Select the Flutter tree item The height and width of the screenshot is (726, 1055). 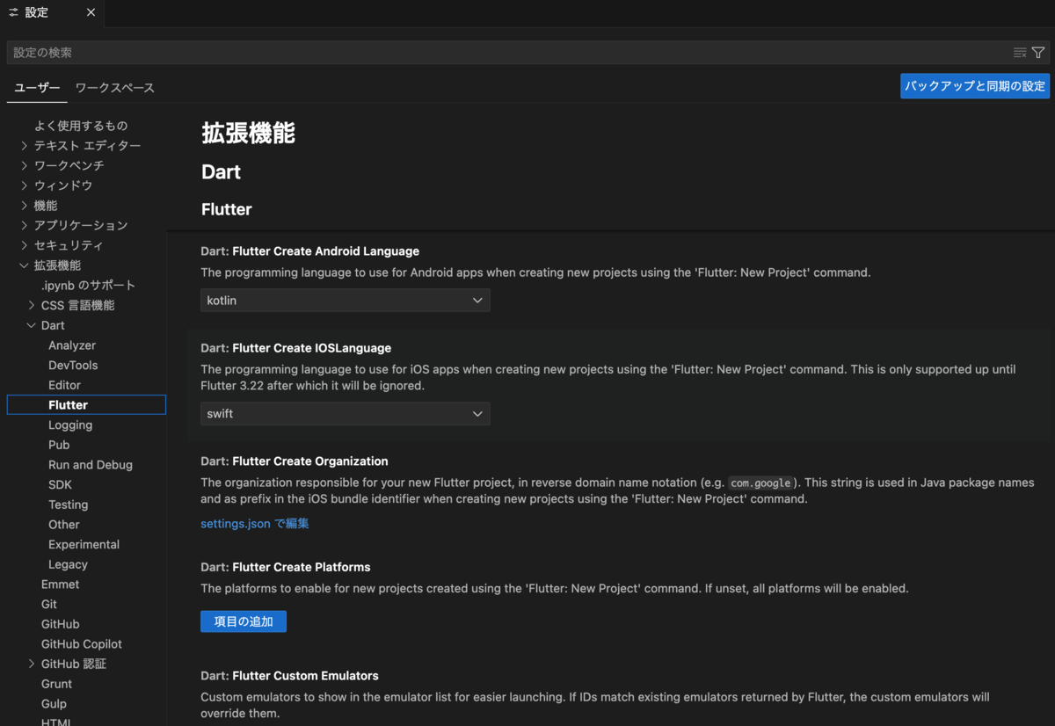point(86,405)
